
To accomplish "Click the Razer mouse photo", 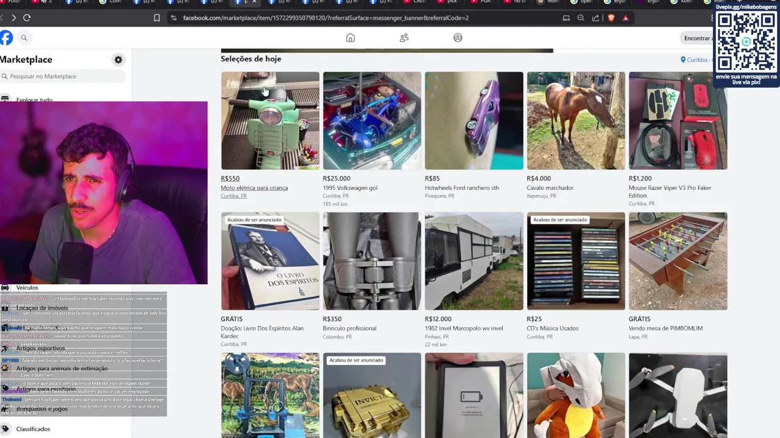I will 678,120.
